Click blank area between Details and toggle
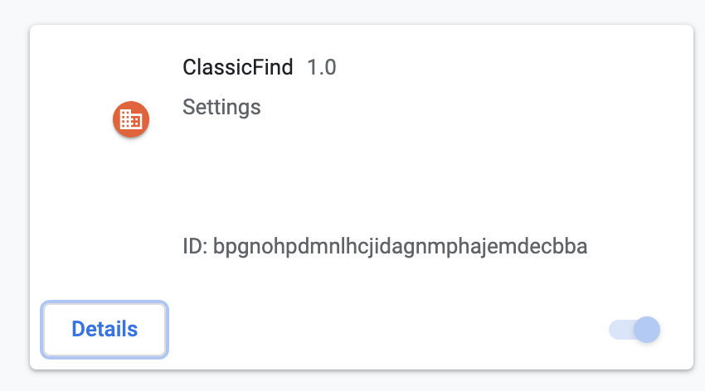 387,330
